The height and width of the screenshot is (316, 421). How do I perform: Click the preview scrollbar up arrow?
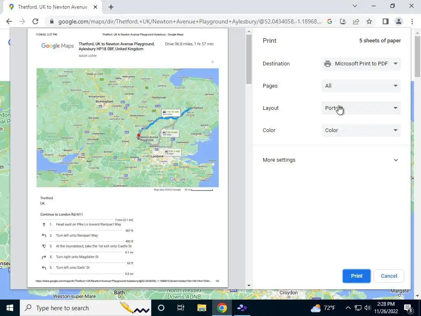(249, 31)
